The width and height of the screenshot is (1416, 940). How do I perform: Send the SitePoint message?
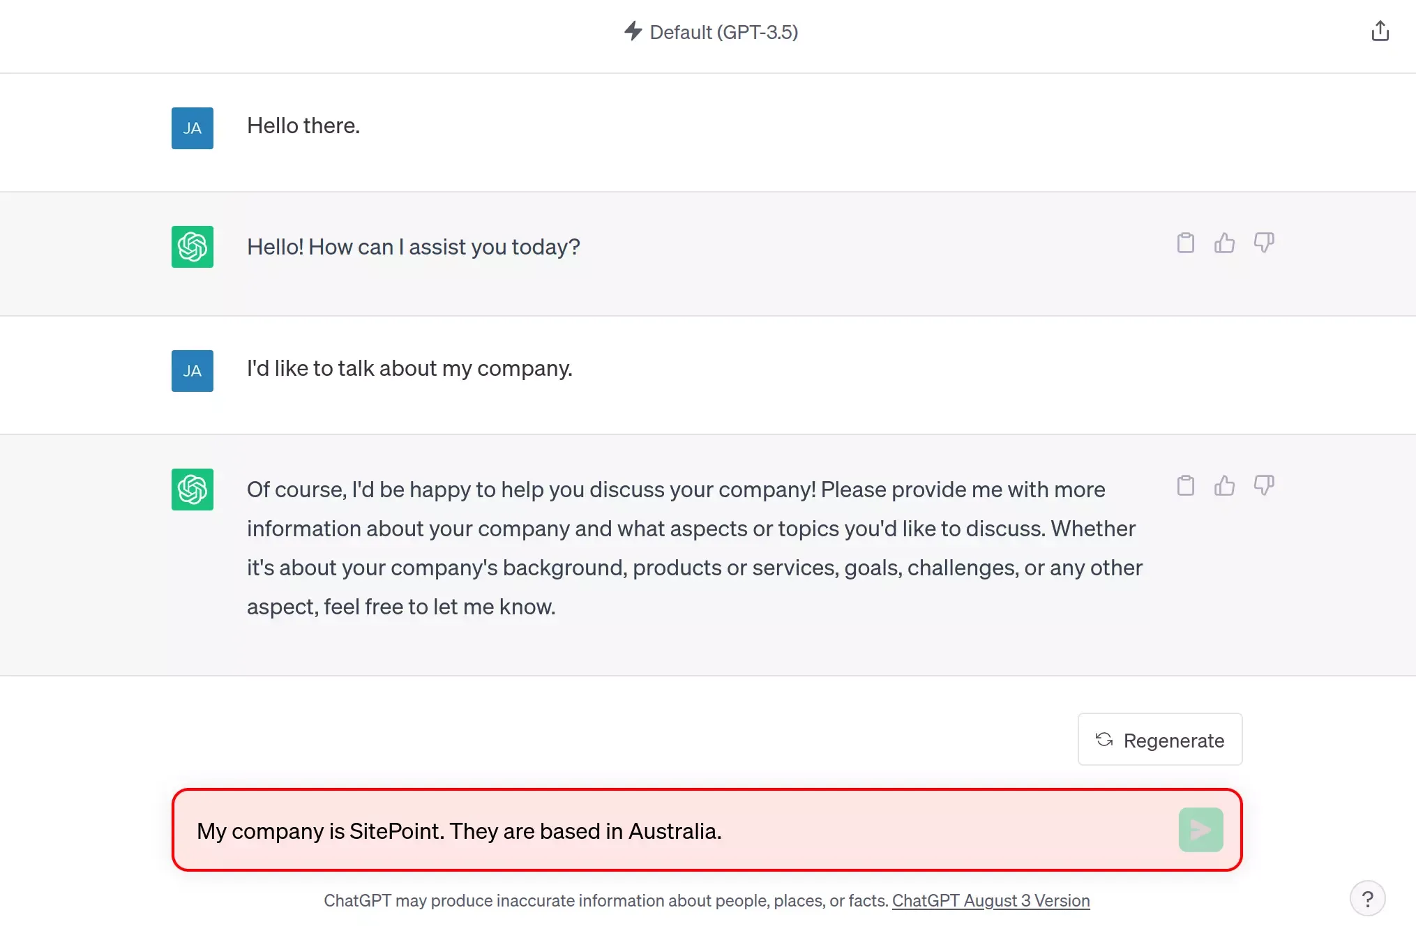click(1200, 830)
